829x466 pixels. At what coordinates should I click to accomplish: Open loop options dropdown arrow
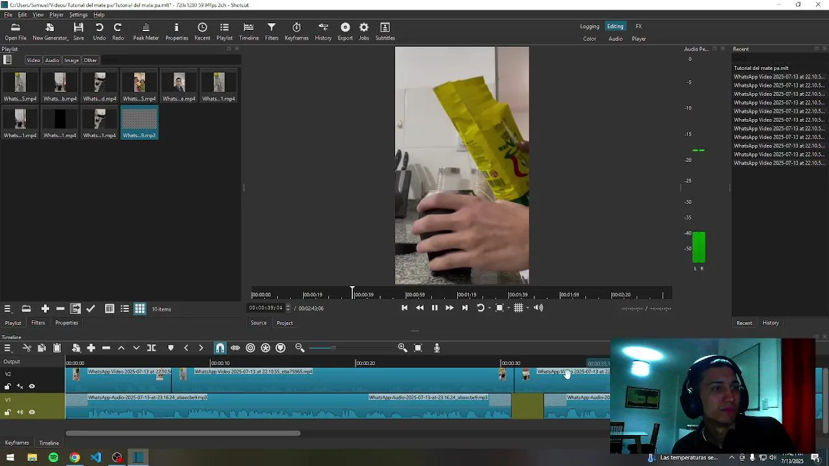[490, 308]
